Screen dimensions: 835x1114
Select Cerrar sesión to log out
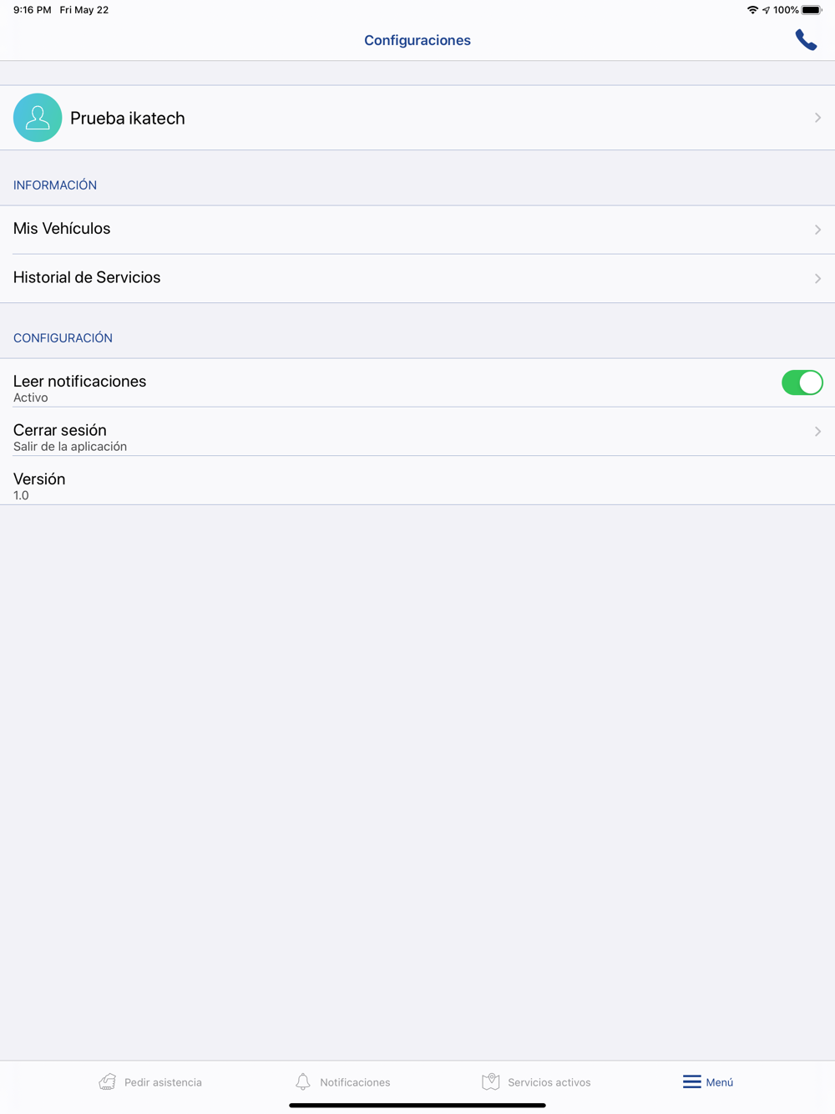[x=417, y=432]
